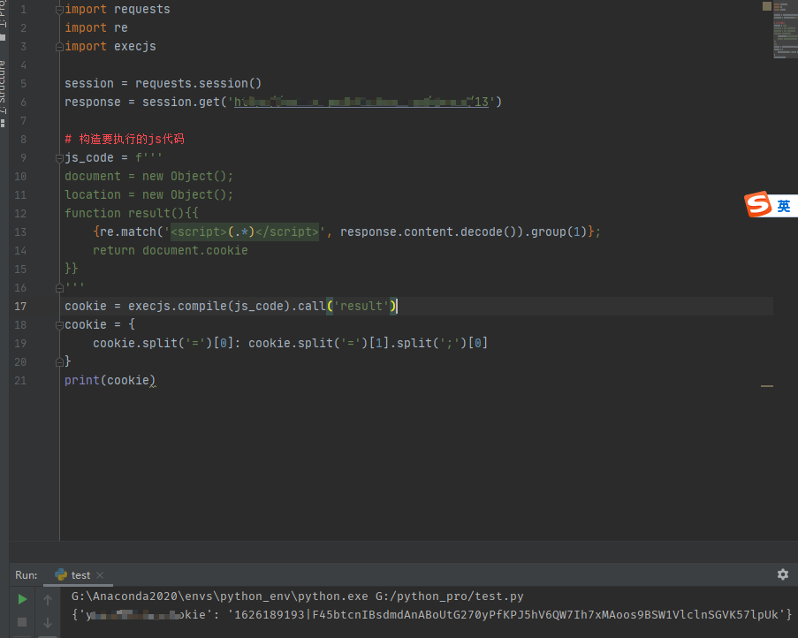Open Run panel settings gear
Screen dimensions: 798x638
783,574
